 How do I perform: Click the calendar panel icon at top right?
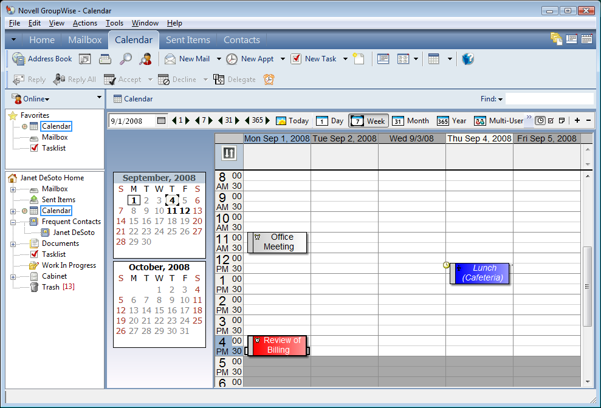pos(587,39)
